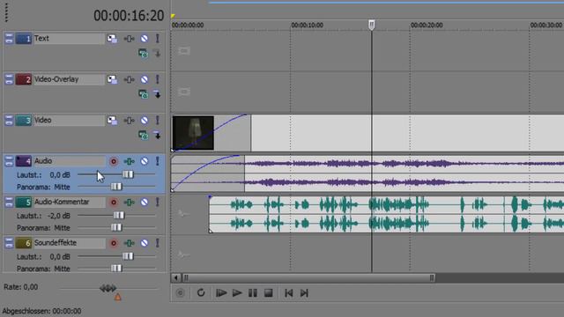The height and width of the screenshot is (317, 564).
Task: Solo the Video track
Action: [x=158, y=121]
